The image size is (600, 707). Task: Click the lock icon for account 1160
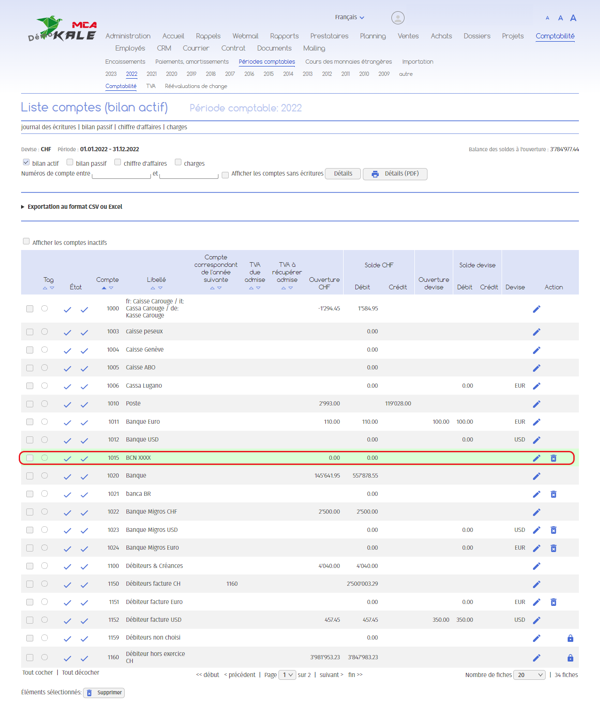pyautogui.click(x=570, y=658)
